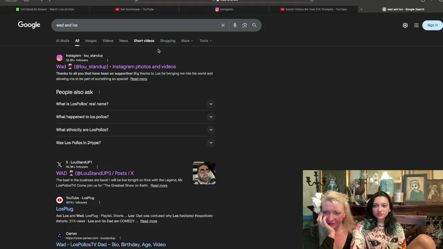
Task: Click the webcam overlay video
Action: (x=373, y=210)
